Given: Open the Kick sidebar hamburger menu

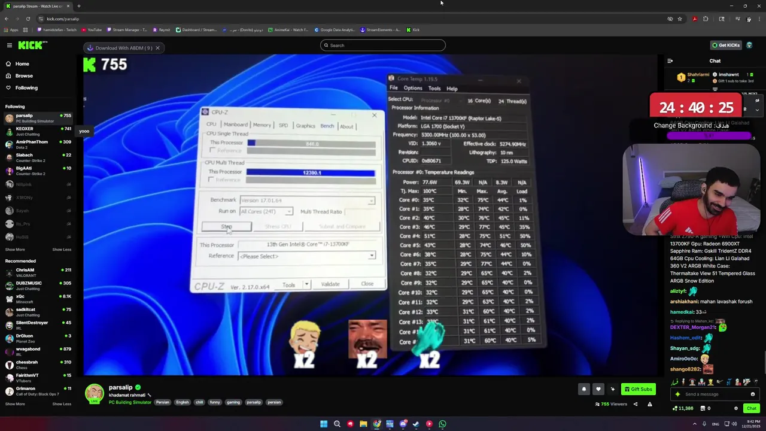Looking at the screenshot, I should (x=10, y=45).
